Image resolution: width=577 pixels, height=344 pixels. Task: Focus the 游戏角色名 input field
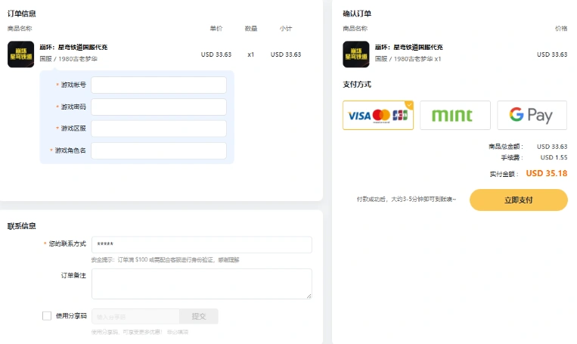pos(159,150)
